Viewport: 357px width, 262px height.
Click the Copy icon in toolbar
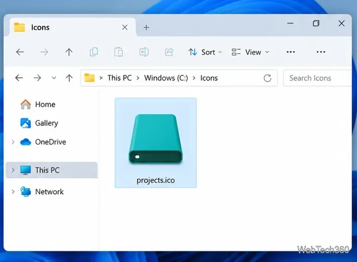coord(94,52)
